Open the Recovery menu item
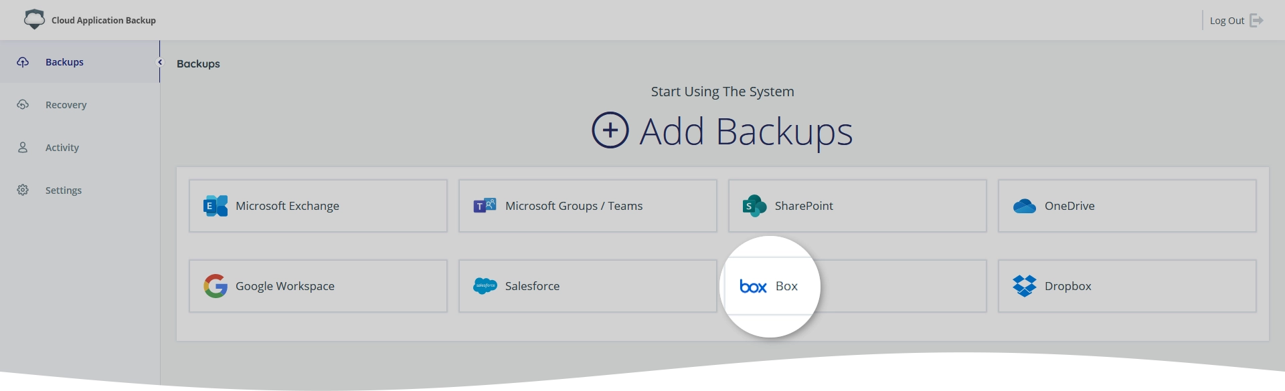This screenshot has height=391, width=1285. [x=80, y=105]
